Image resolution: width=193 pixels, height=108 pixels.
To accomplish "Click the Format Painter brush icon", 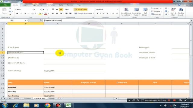I will 10,14.
